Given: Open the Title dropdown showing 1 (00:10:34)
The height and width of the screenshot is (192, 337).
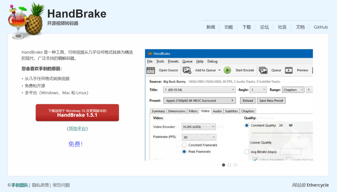Looking at the screenshot, I should 199,90.
